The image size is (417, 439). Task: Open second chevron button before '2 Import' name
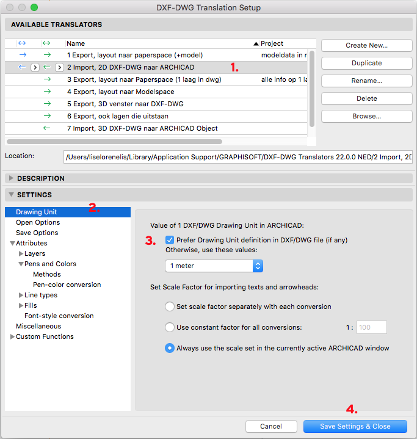pyautogui.click(x=59, y=68)
